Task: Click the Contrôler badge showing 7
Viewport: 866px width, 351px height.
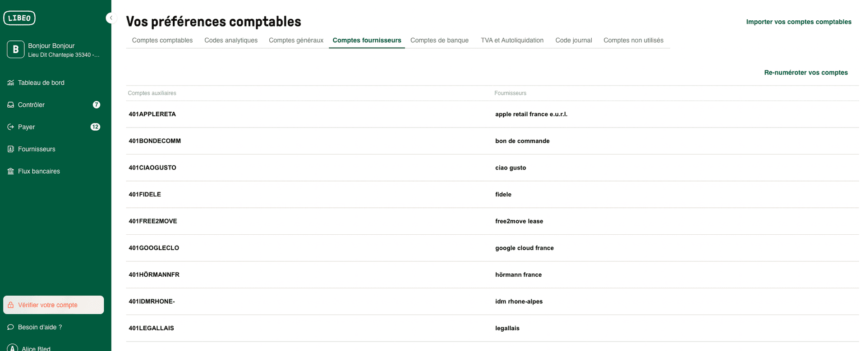Action: [x=97, y=105]
